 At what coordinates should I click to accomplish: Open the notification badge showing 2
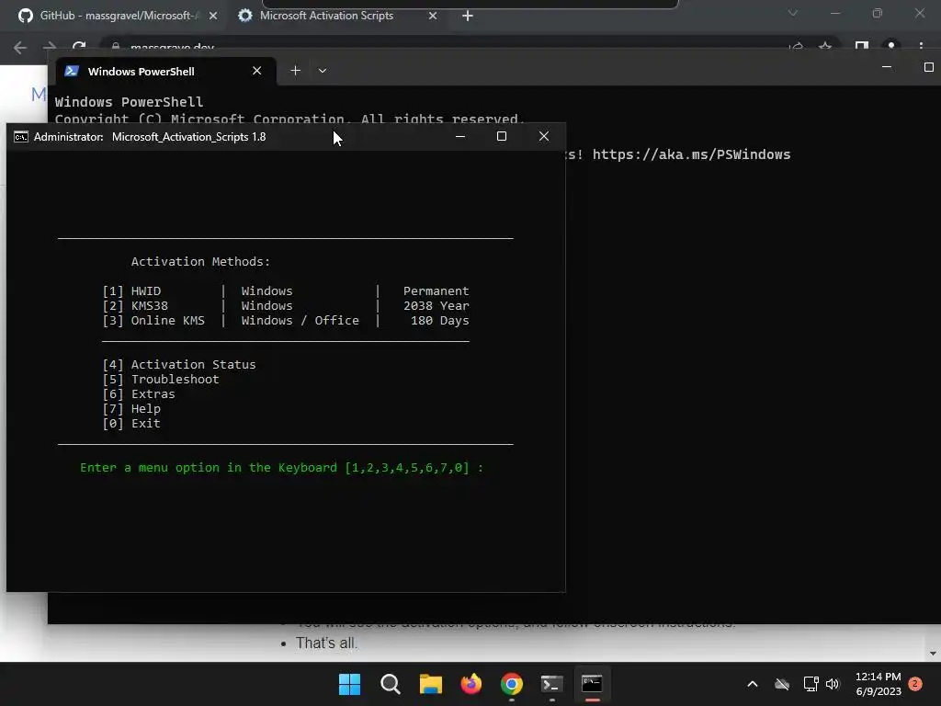pos(915,684)
